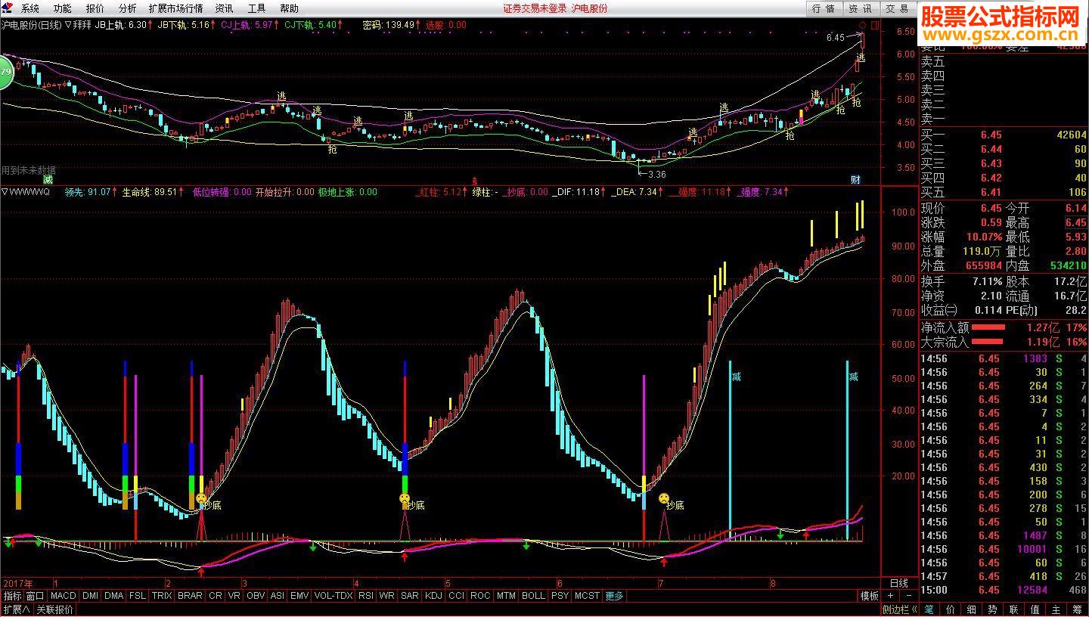Switch to VOL-TDX indicator
The width and height of the screenshot is (1089, 617).
pos(334,596)
